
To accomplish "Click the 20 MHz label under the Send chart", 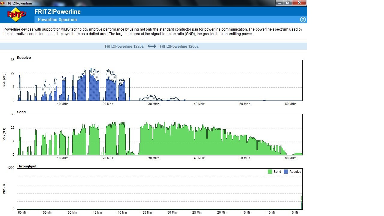I will tap(108, 158).
